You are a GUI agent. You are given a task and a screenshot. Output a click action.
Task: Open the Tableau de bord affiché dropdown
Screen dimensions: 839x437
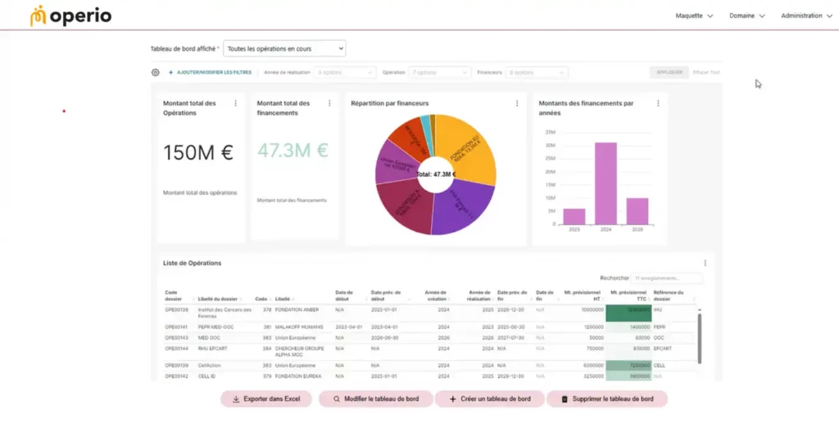point(284,48)
